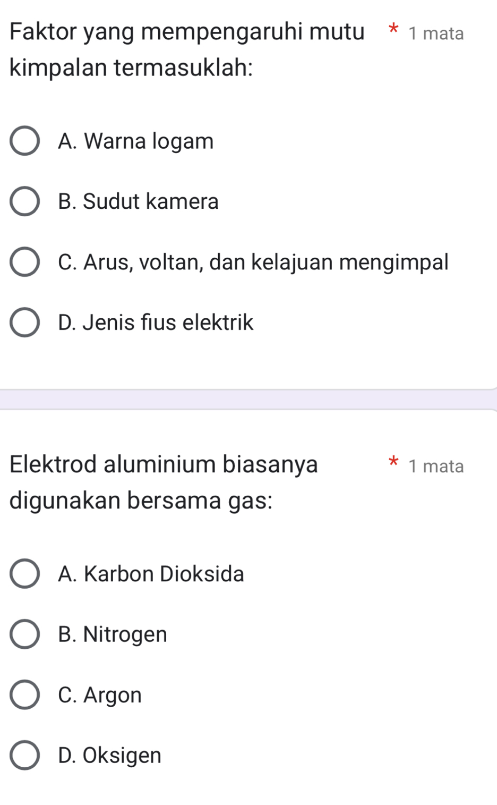
Task: Click the '1 mata' label on aluminium electrode question
Action: coord(436,467)
